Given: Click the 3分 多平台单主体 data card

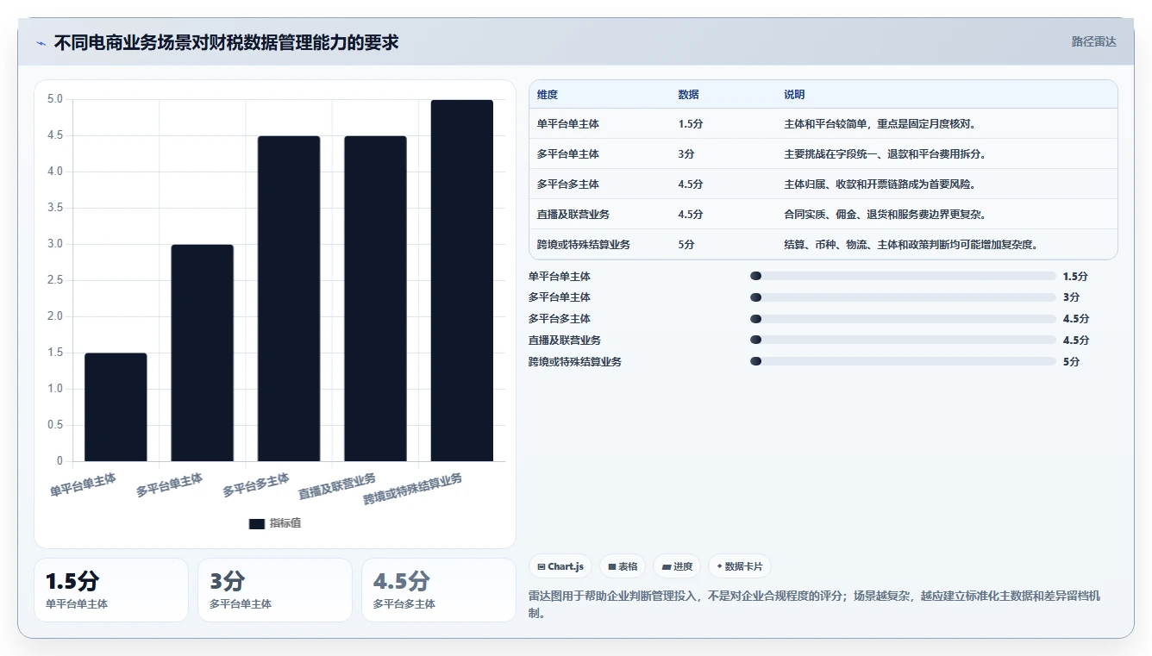Looking at the screenshot, I should click(x=275, y=590).
